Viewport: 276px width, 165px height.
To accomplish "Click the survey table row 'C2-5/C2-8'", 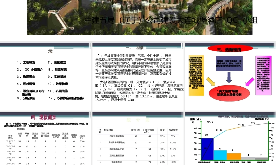I will point(46,147).
